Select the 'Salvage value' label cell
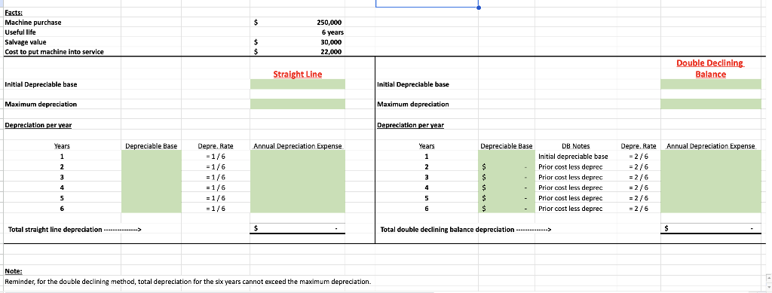Image resolution: width=772 pixels, height=293 pixels. 26,41
